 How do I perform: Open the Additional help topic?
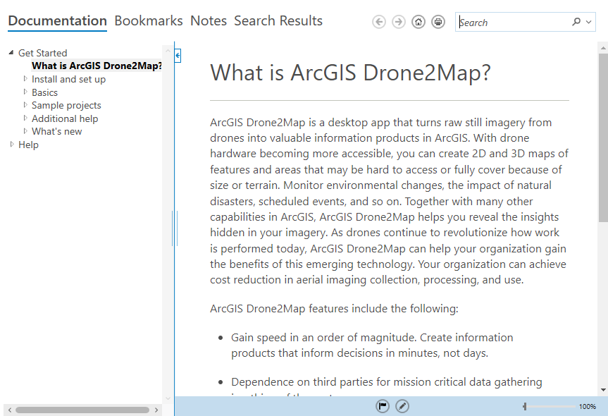[x=65, y=118]
